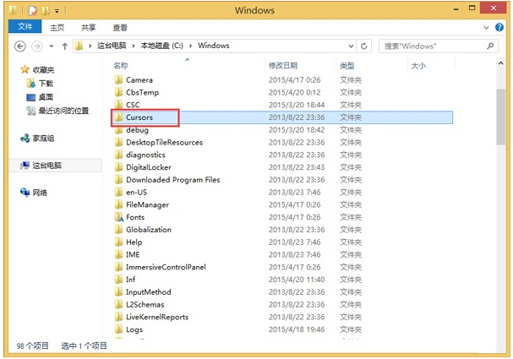The height and width of the screenshot is (359, 513).
Task: Click the date 2015/4/18 19:46
Action: point(297,329)
